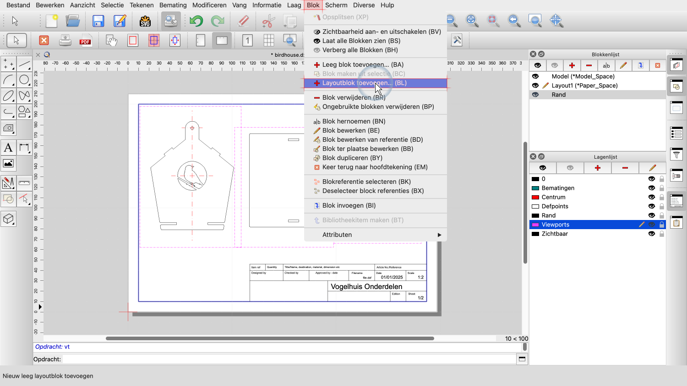Select the text tool with letter A
Image resolution: width=687 pixels, height=386 pixels.
point(8,148)
